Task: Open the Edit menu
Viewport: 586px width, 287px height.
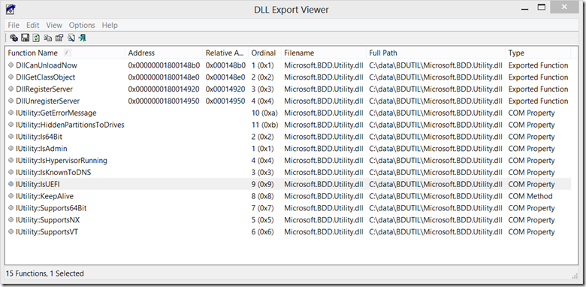Action: [32, 25]
